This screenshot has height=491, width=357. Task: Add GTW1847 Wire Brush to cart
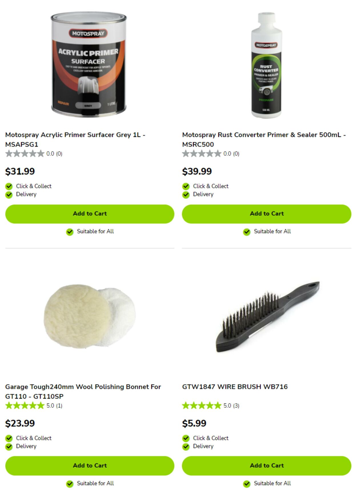pyautogui.click(x=266, y=466)
